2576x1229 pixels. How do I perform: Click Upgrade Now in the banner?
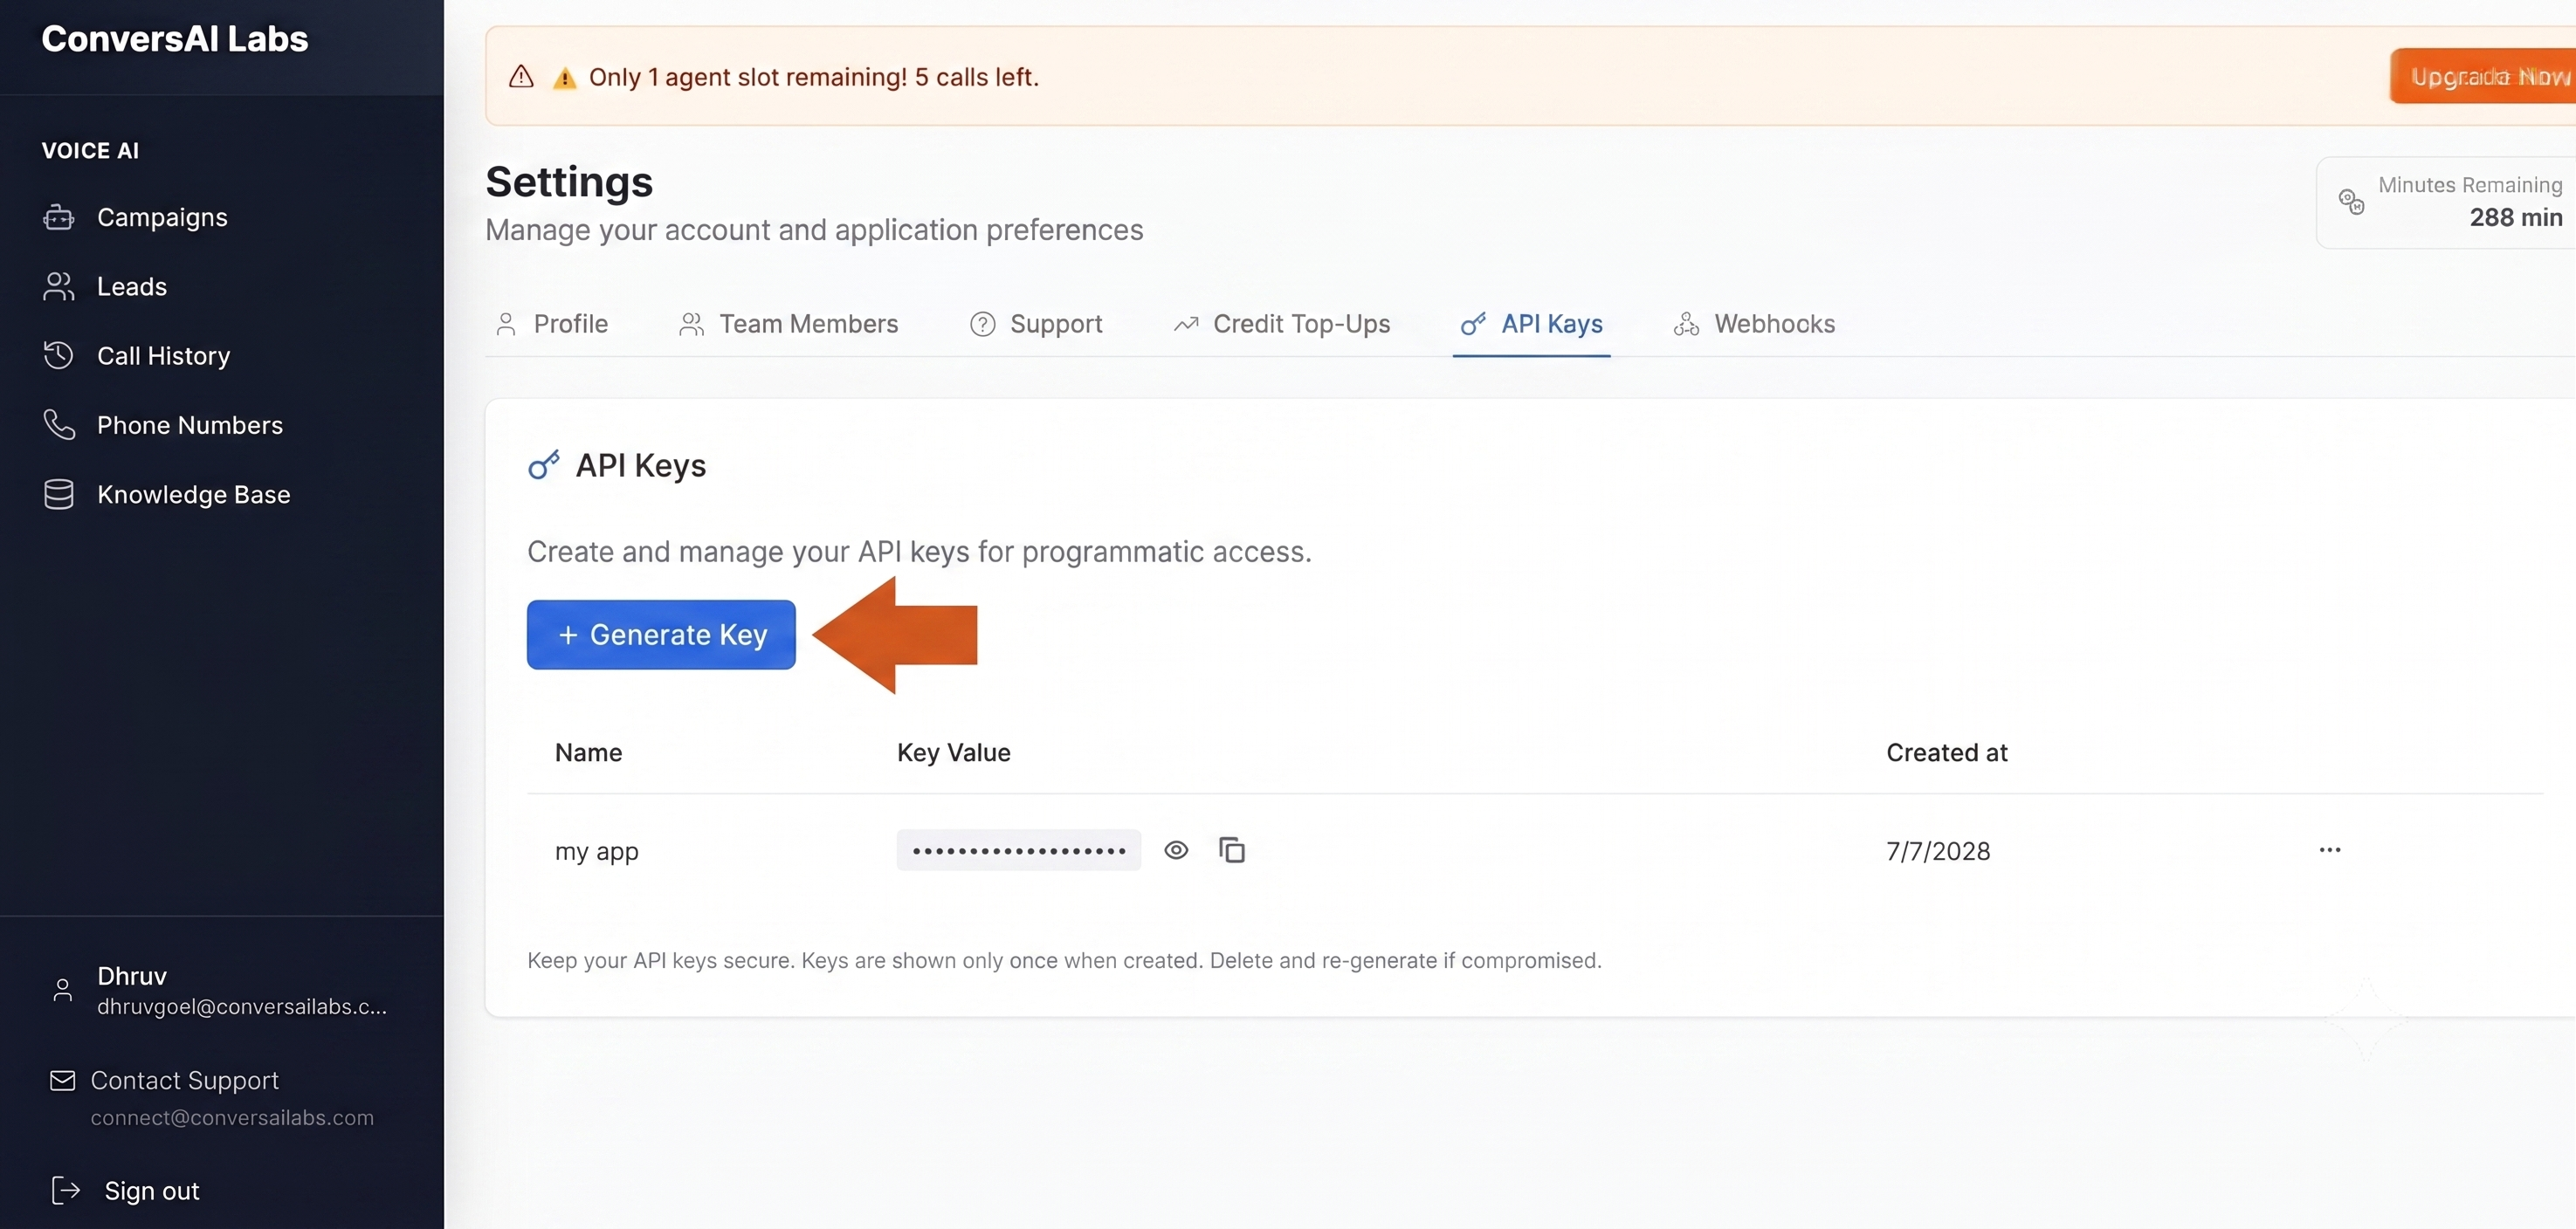pyautogui.click(x=2484, y=77)
